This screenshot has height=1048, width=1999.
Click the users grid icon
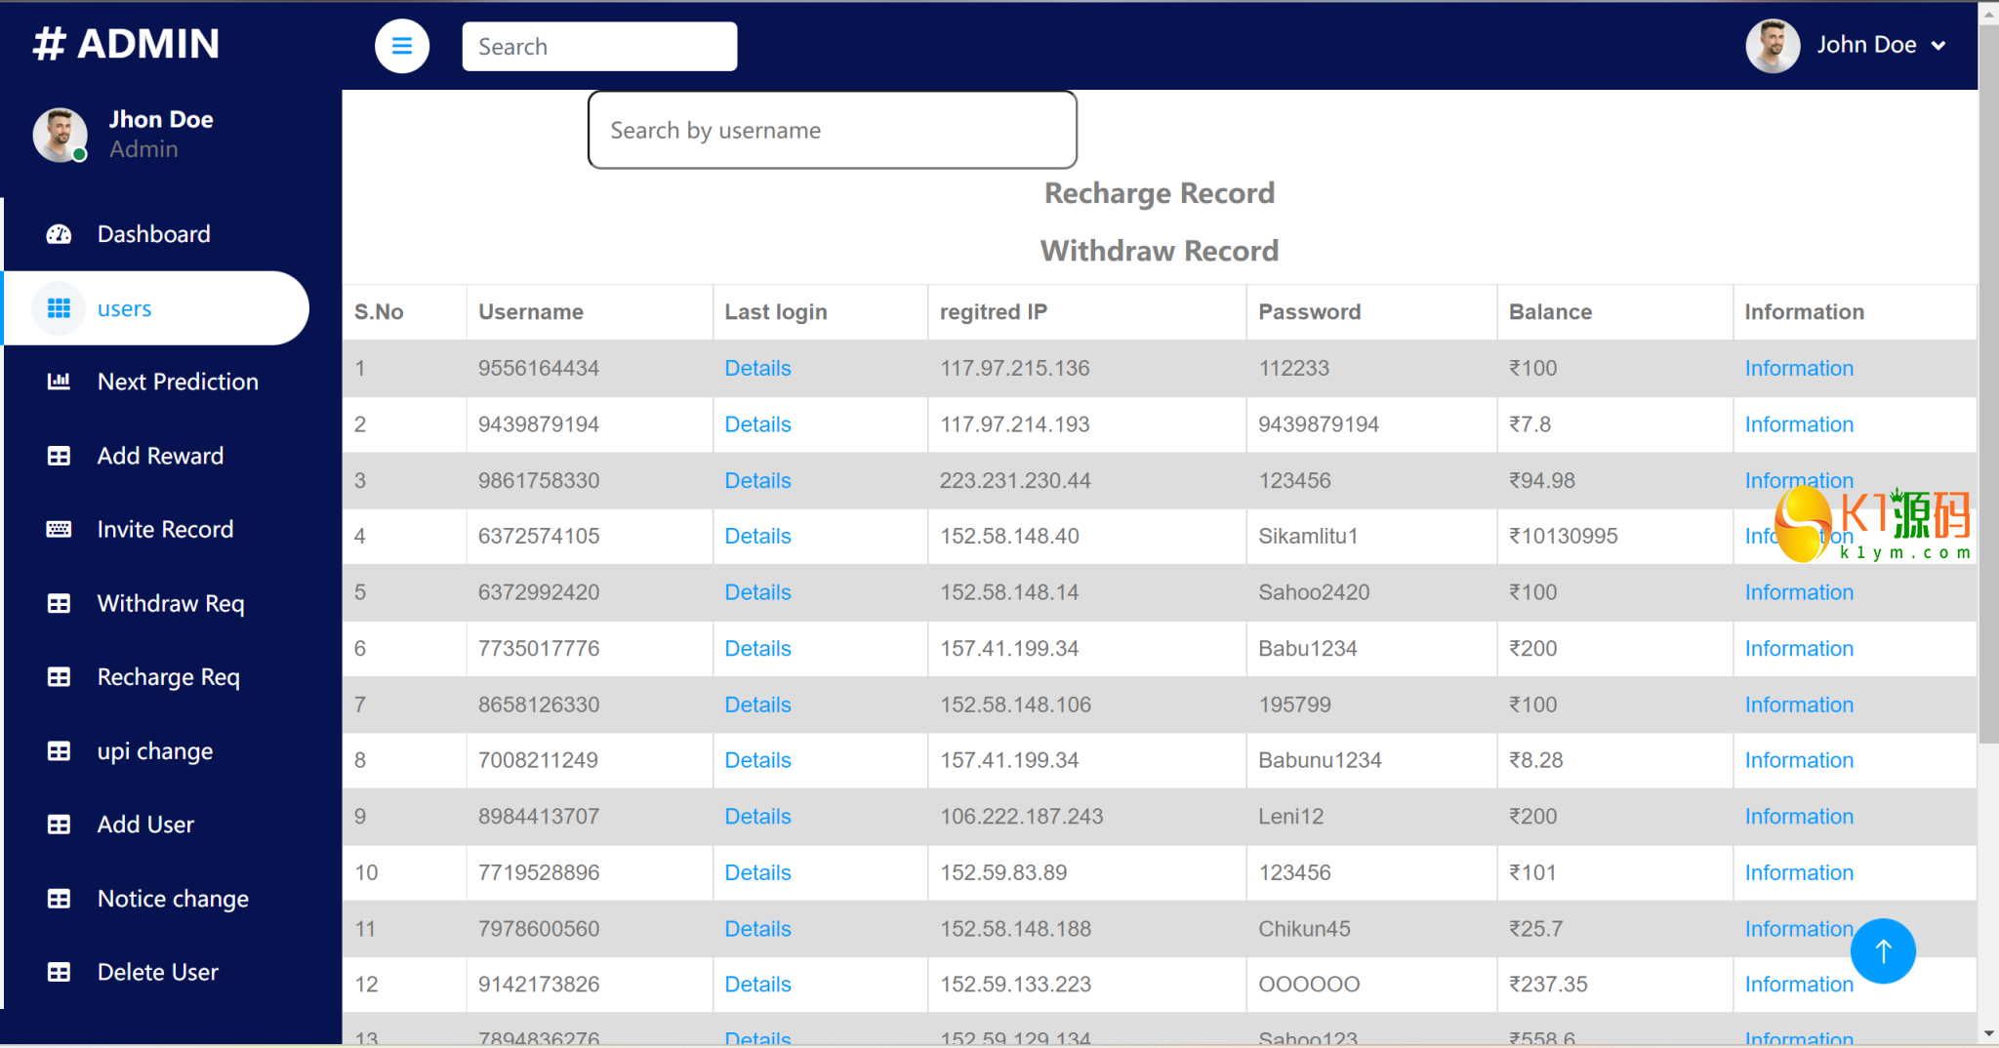(59, 308)
